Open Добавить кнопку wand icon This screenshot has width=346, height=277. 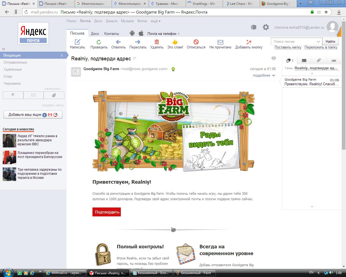[x=249, y=42]
